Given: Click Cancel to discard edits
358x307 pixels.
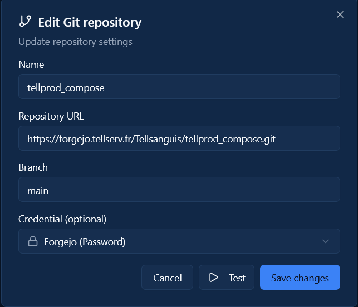Looking at the screenshot, I should 167,278.
